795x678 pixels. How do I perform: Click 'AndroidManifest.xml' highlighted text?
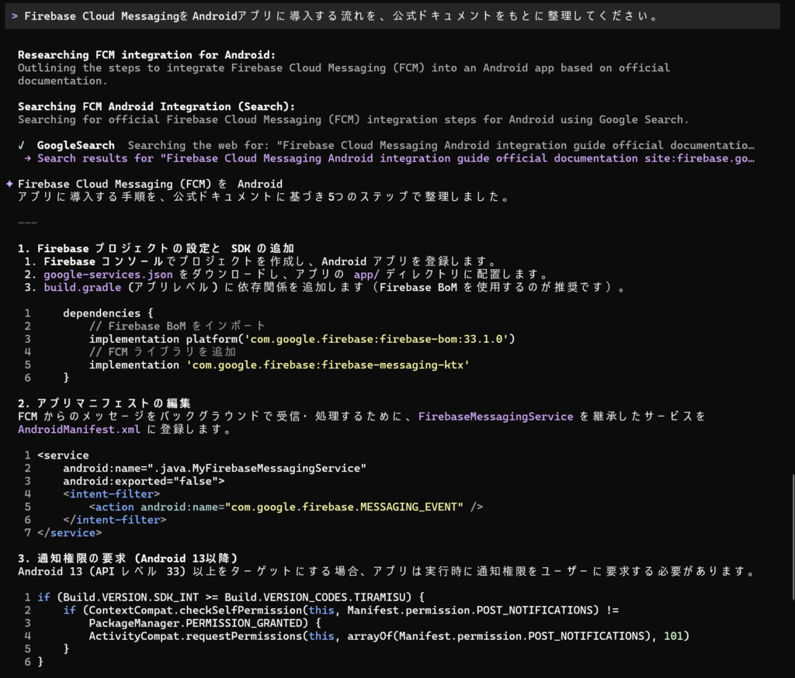click(x=79, y=429)
